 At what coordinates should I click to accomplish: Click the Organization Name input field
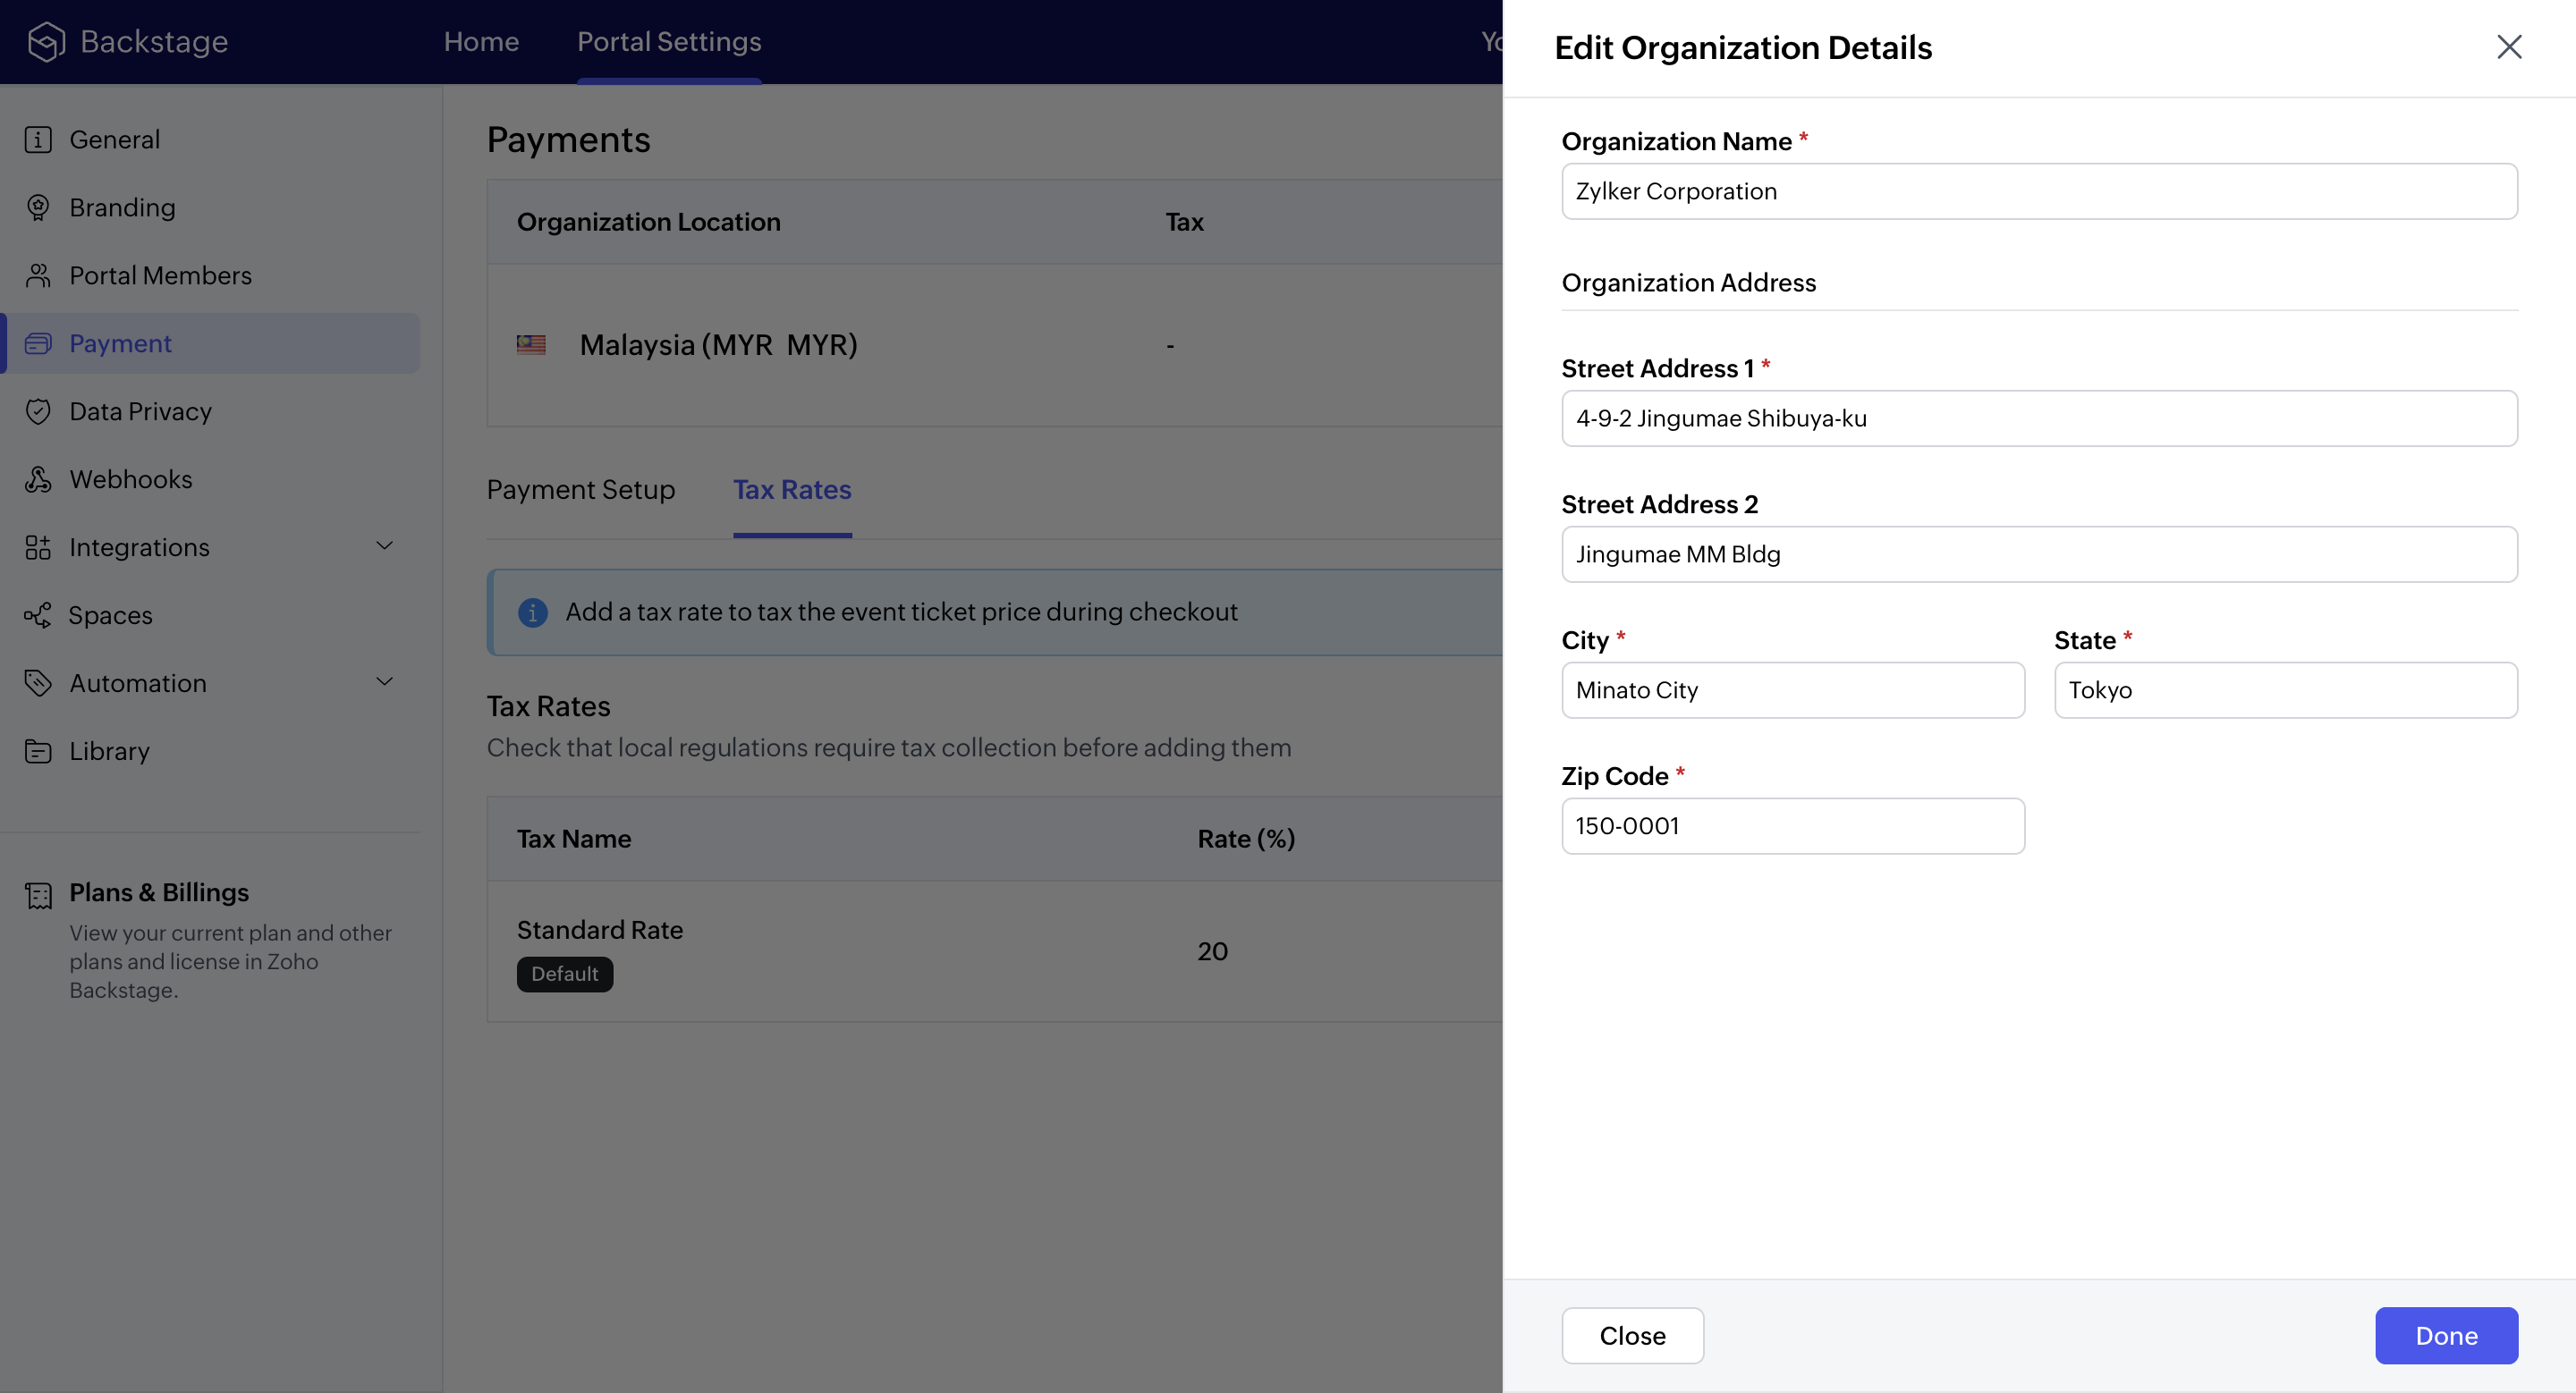[x=2039, y=190]
